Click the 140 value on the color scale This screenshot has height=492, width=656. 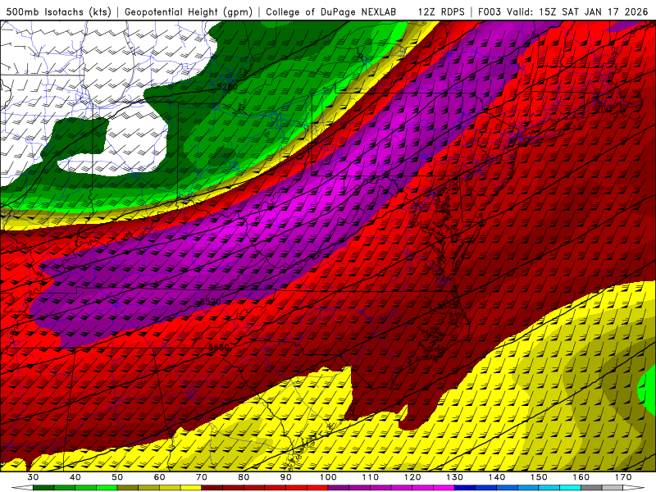[x=497, y=477]
